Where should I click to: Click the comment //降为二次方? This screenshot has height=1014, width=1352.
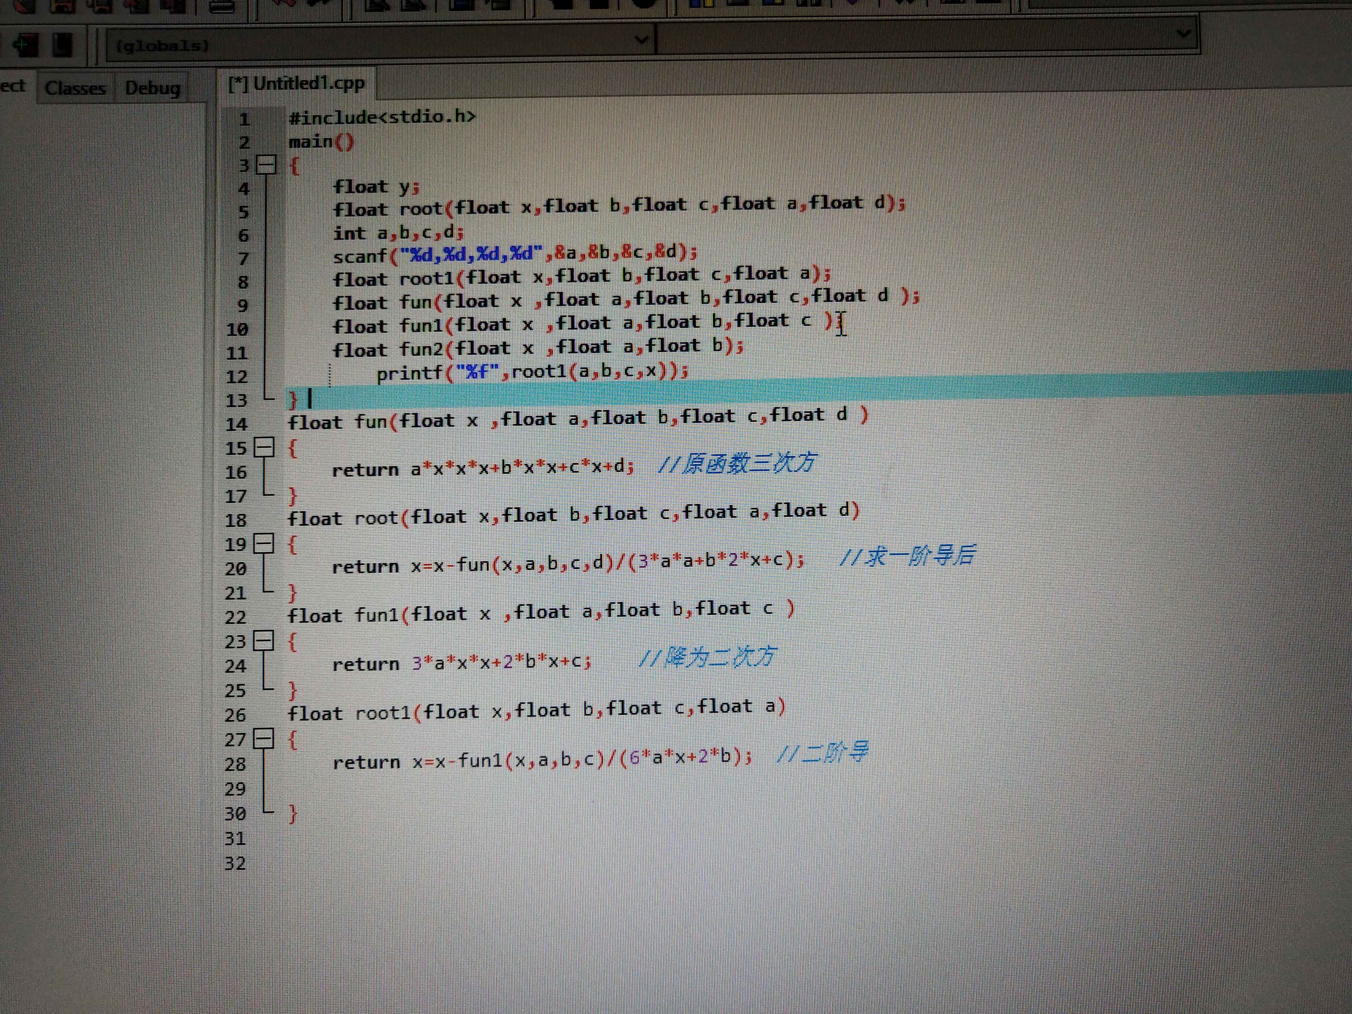(707, 658)
